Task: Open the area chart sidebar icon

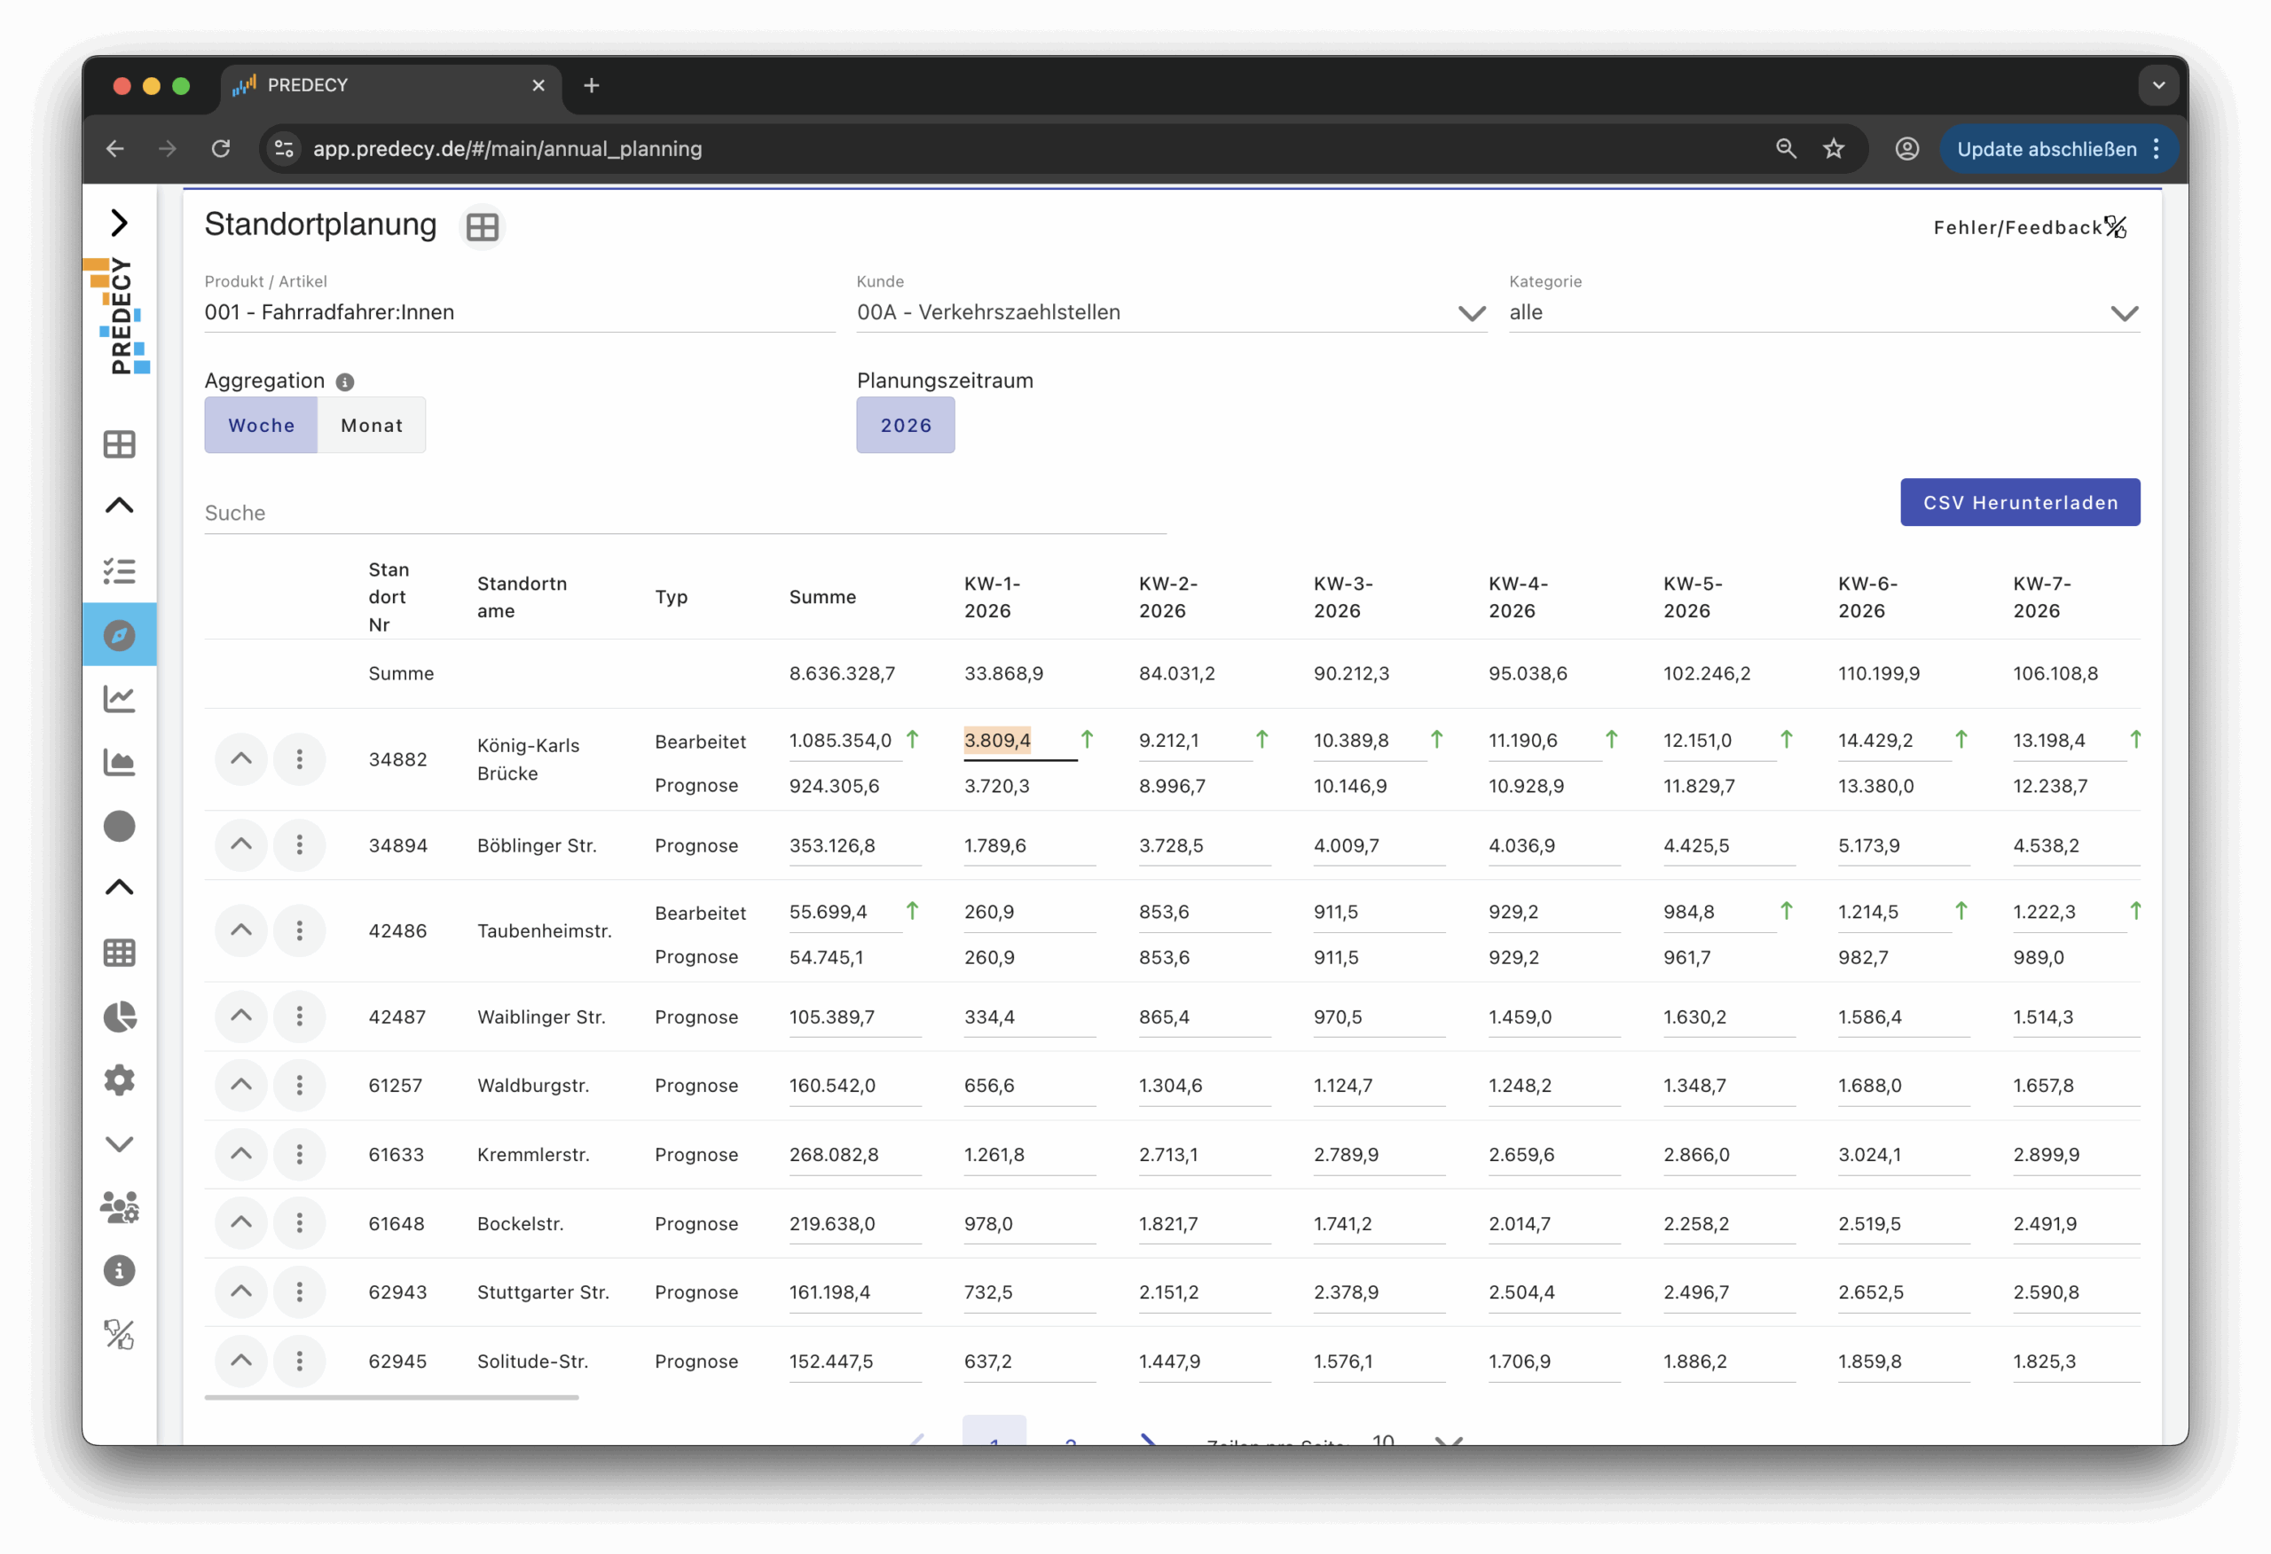Action: [119, 762]
